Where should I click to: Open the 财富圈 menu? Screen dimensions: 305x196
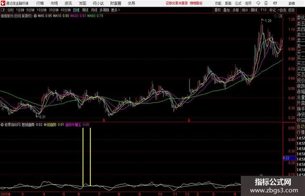tap(116, 3)
